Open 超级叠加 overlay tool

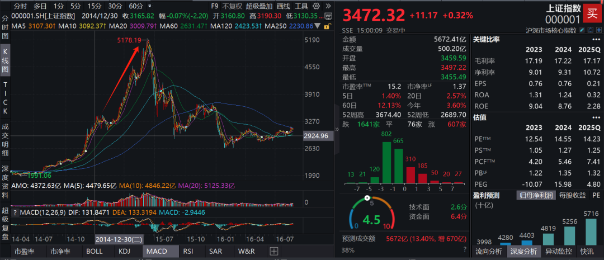pyautogui.click(x=259, y=6)
